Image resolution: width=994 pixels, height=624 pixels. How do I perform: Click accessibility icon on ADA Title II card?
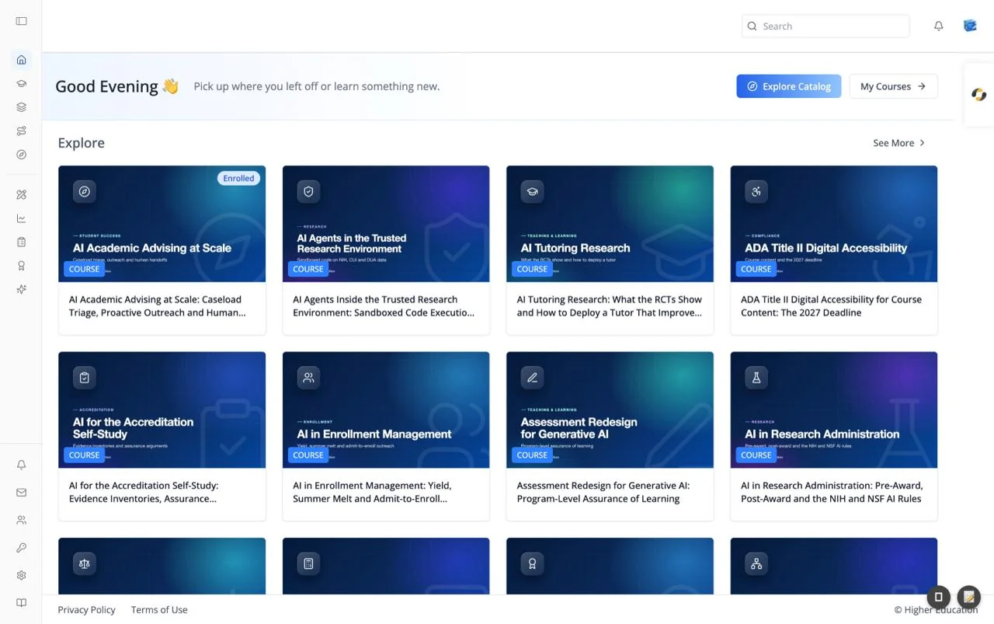click(756, 191)
